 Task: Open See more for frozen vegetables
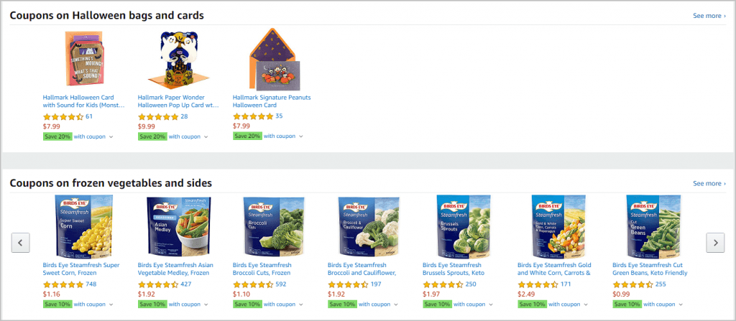pyautogui.click(x=709, y=184)
